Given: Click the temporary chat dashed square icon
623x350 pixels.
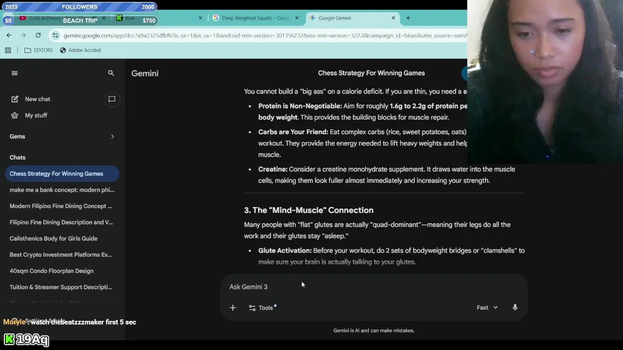Looking at the screenshot, I should tap(112, 99).
